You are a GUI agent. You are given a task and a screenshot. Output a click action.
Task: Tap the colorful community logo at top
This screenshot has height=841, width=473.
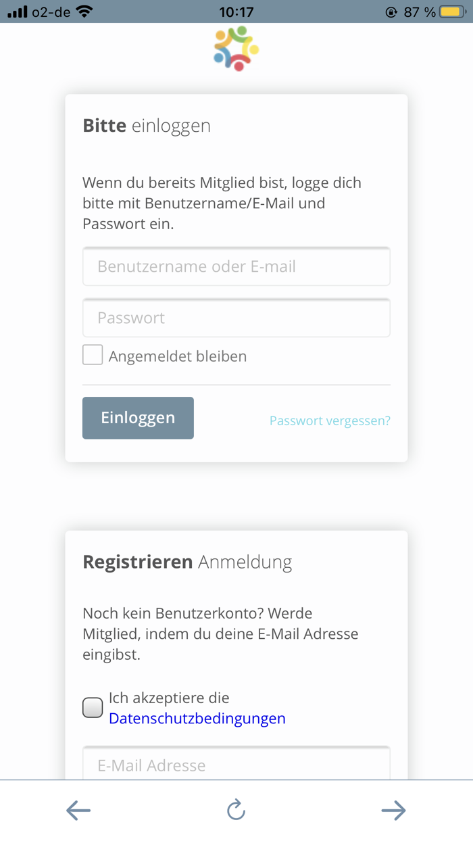click(x=236, y=48)
